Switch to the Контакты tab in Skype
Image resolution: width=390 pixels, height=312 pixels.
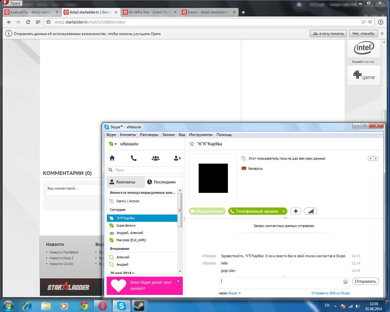pos(126,182)
